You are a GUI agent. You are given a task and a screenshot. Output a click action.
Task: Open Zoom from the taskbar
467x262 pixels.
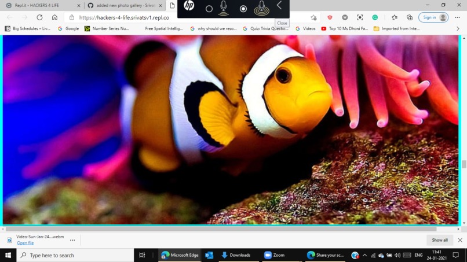click(x=275, y=255)
